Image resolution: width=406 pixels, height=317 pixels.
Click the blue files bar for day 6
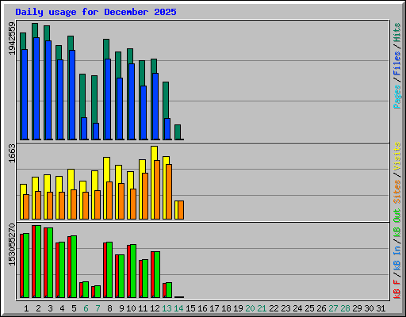84,128
